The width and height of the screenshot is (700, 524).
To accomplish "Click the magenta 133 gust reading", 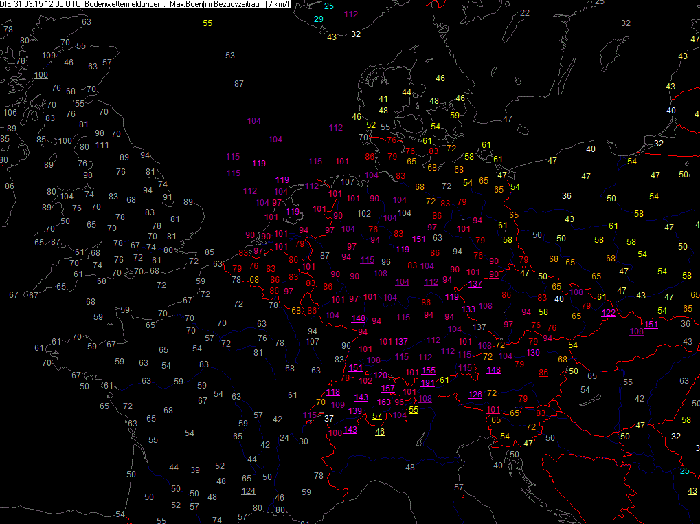I will click(x=468, y=309).
